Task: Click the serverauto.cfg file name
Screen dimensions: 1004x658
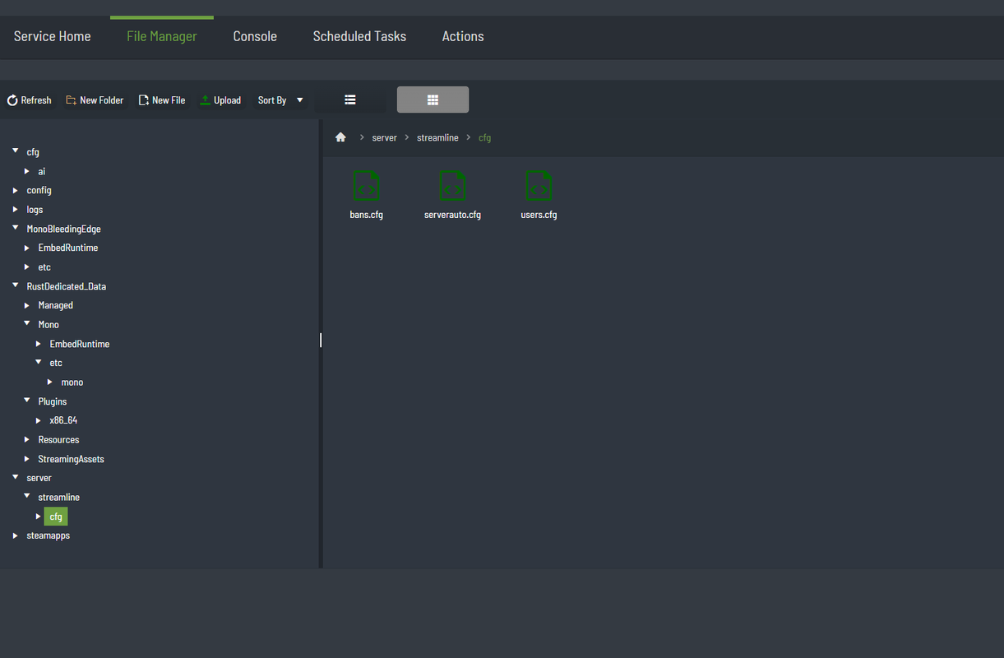Action: (452, 215)
